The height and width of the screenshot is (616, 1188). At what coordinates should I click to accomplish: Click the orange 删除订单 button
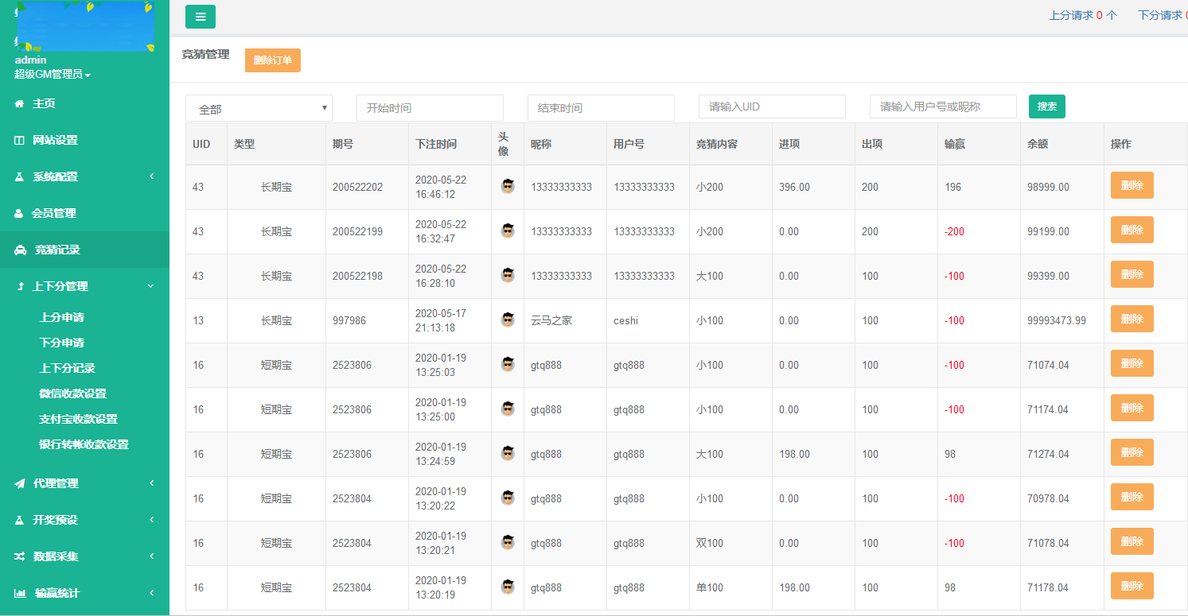pos(272,60)
